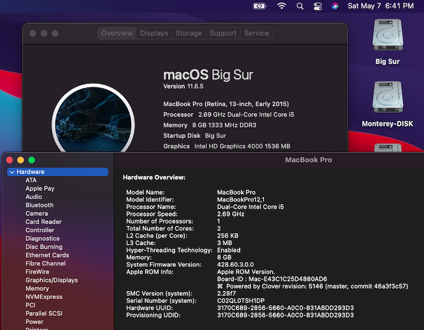Image resolution: width=424 pixels, height=330 pixels.
Task: Switch to Storage tab in About This Mac
Action: [x=189, y=33]
